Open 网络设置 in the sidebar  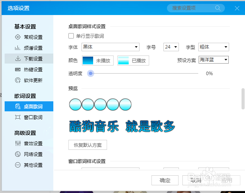coord(29,154)
